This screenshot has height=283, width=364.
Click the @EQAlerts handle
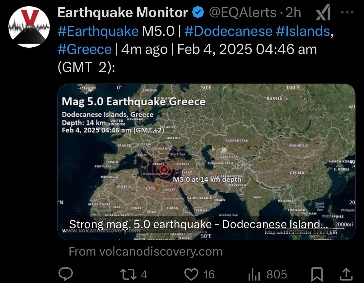click(x=243, y=12)
